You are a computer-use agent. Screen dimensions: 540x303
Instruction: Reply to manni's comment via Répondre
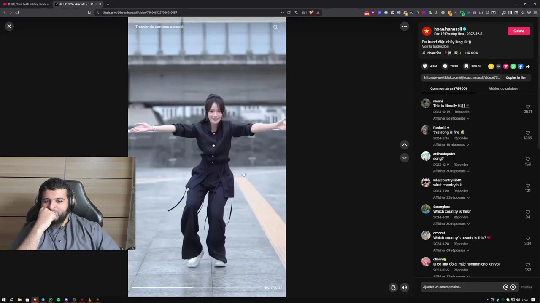pyautogui.click(x=462, y=112)
